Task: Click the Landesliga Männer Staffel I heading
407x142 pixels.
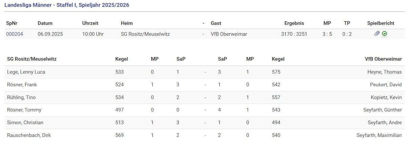Action: point(67,5)
